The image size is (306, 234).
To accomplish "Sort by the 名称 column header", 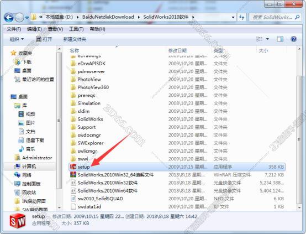I will click(x=75, y=51).
